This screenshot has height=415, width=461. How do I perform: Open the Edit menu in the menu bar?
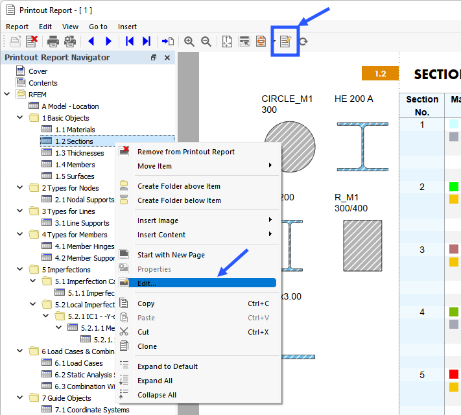pos(45,27)
